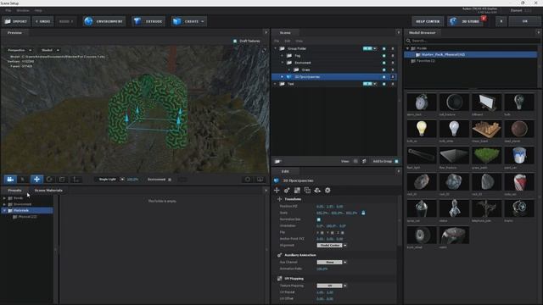
Task: Click the first View mode icon under Scene panel
Action: pos(355,161)
